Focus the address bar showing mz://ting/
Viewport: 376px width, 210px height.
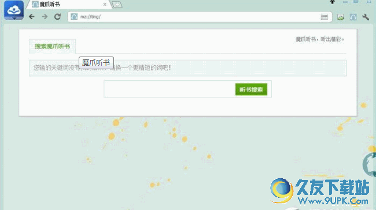click(x=200, y=17)
